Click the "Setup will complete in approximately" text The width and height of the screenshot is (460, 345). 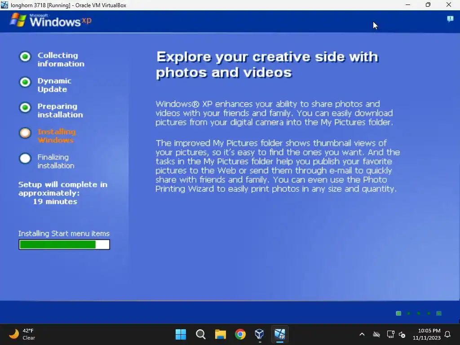[x=63, y=189]
